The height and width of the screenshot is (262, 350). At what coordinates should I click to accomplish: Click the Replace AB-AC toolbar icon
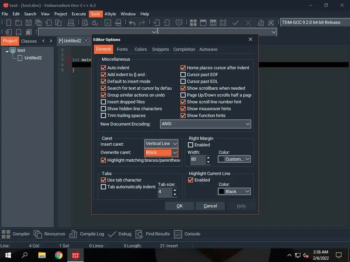(95, 23)
